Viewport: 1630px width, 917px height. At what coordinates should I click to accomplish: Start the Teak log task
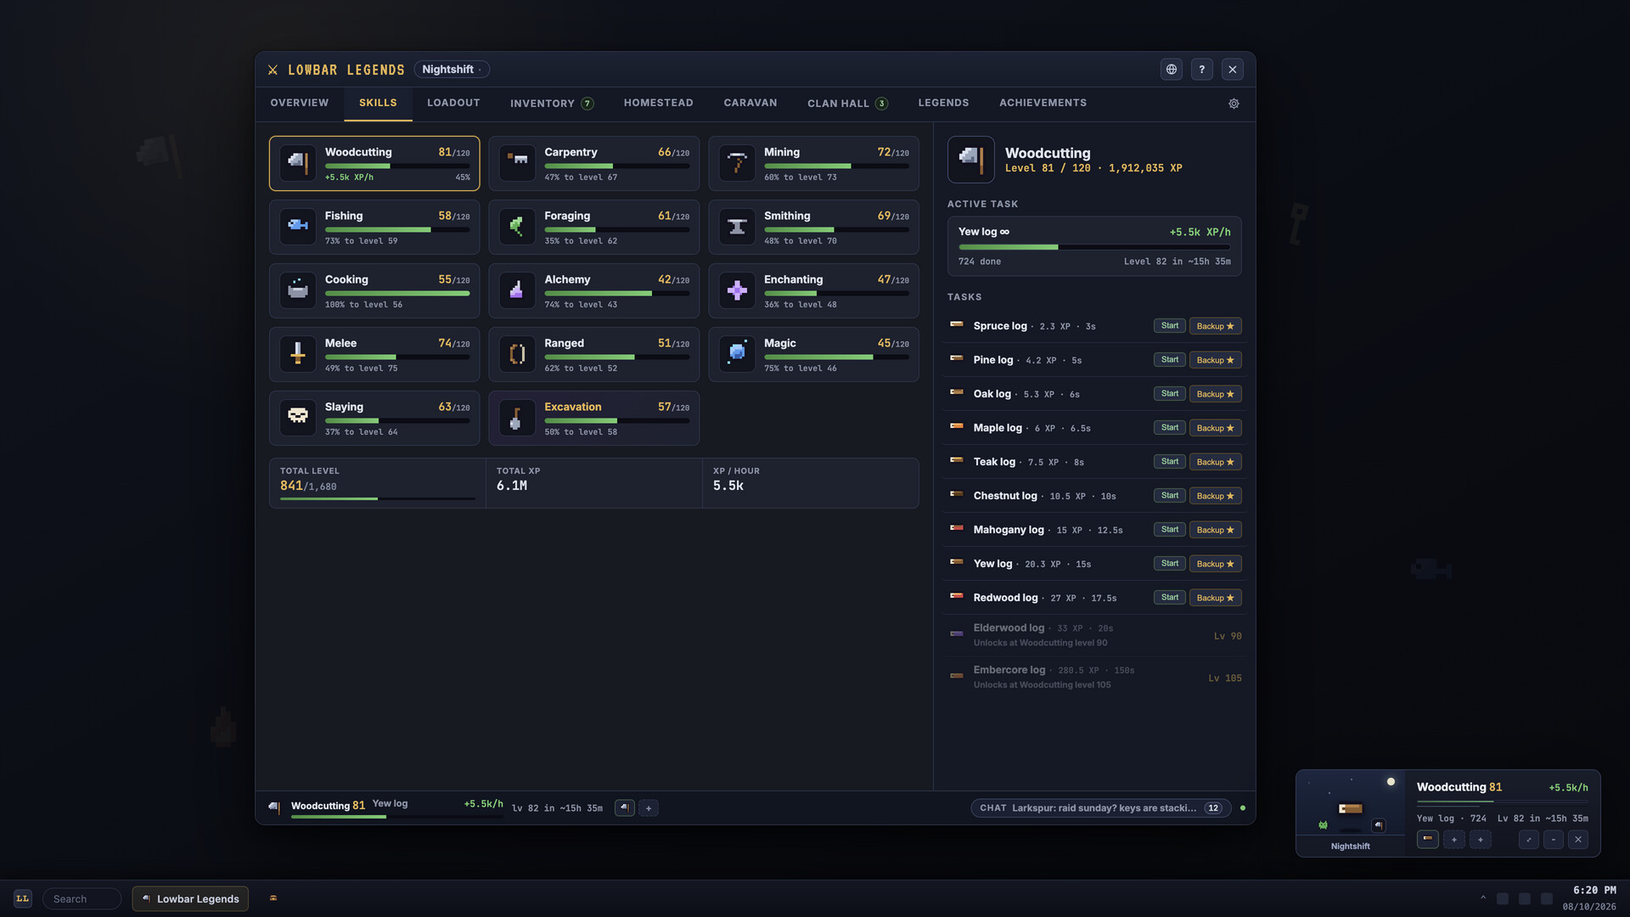tap(1170, 462)
